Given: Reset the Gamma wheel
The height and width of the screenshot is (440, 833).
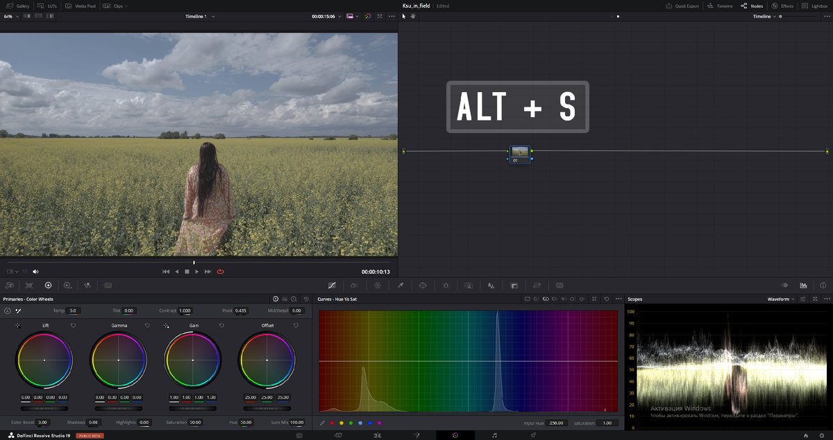Looking at the screenshot, I should coord(147,325).
